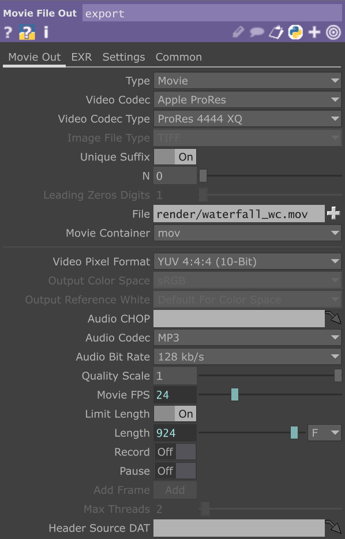Click the 'Limit Length' parameter label
The image size is (345, 539).
point(118,414)
